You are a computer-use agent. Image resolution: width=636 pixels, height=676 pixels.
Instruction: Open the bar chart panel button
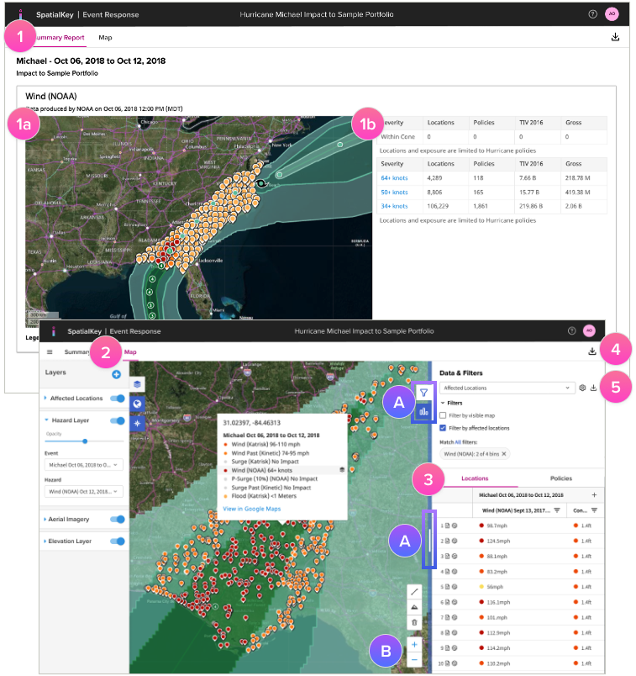(x=424, y=412)
